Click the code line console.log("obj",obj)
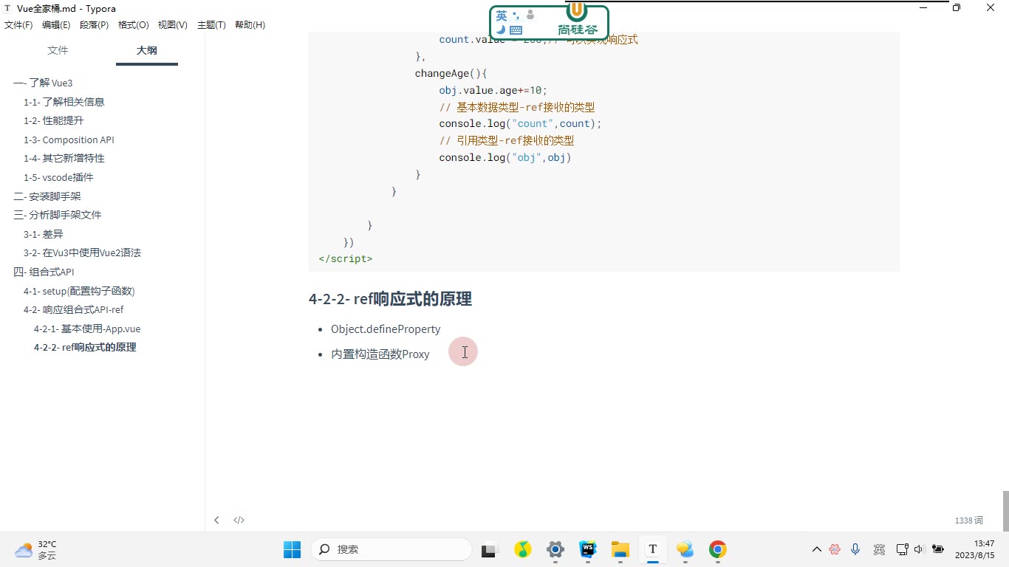The width and height of the screenshot is (1009, 567). (x=505, y=157)
